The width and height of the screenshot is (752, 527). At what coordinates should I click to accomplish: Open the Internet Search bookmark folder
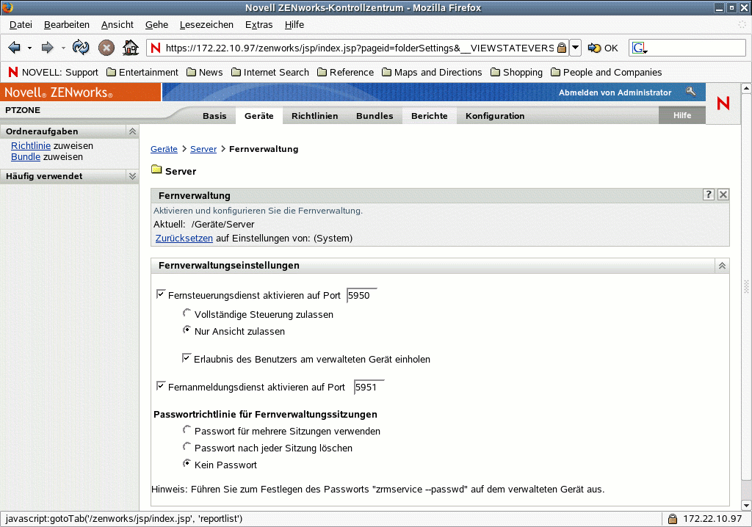tap(270, 73)
